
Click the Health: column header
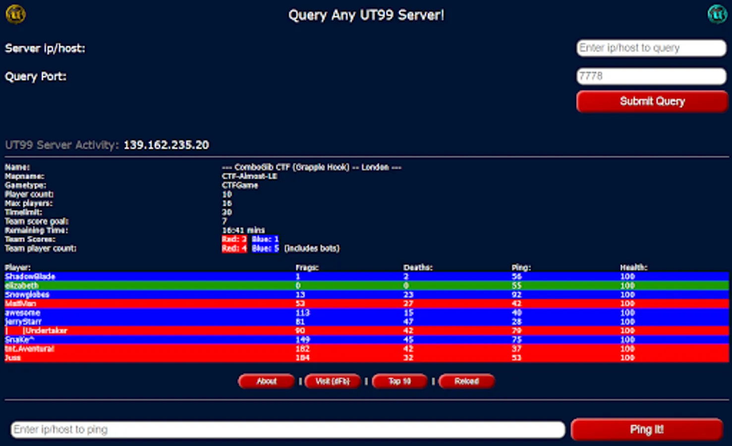[x=633, y=268]
